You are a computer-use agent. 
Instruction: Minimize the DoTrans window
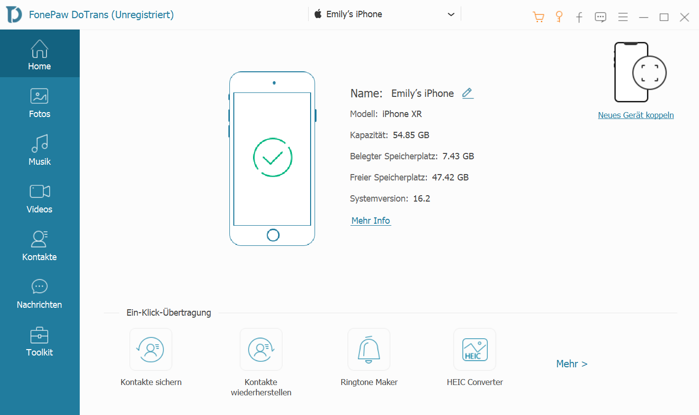pyautogui.click(x=643, y=17)
